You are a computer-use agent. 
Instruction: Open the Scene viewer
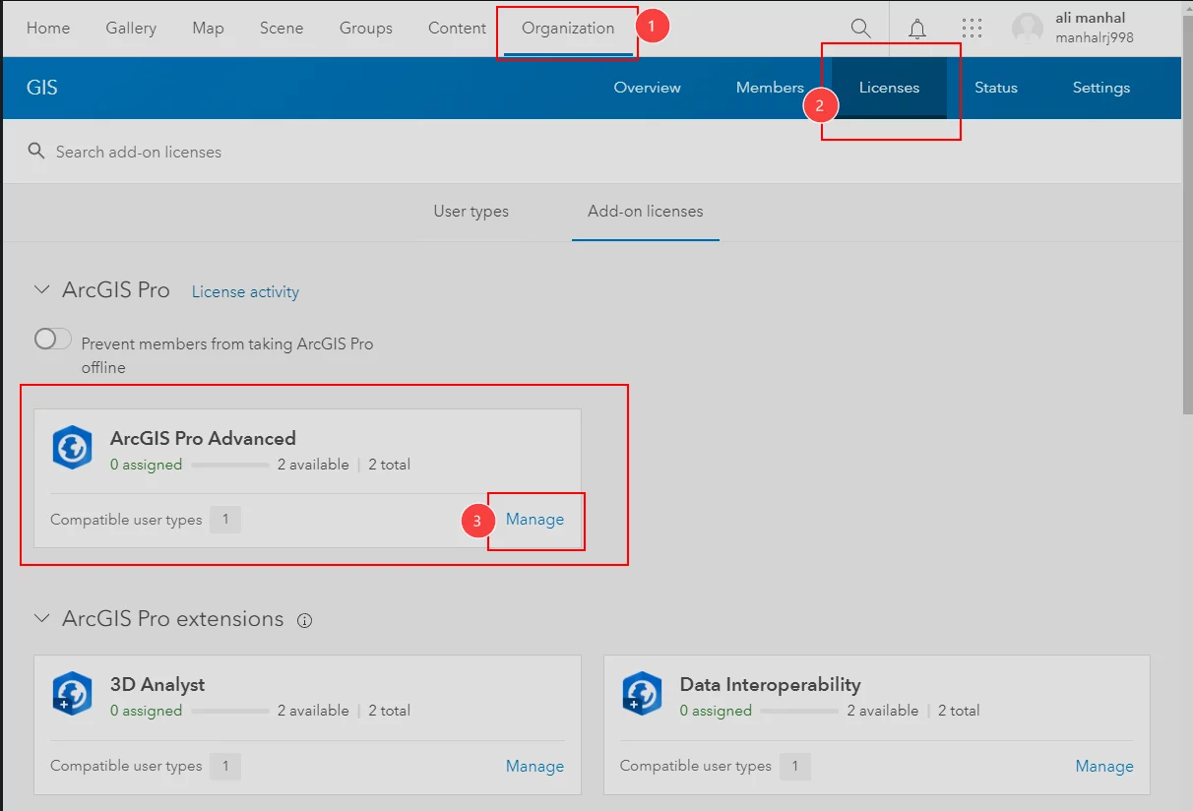pyautogui.click(x=282, y=28)
